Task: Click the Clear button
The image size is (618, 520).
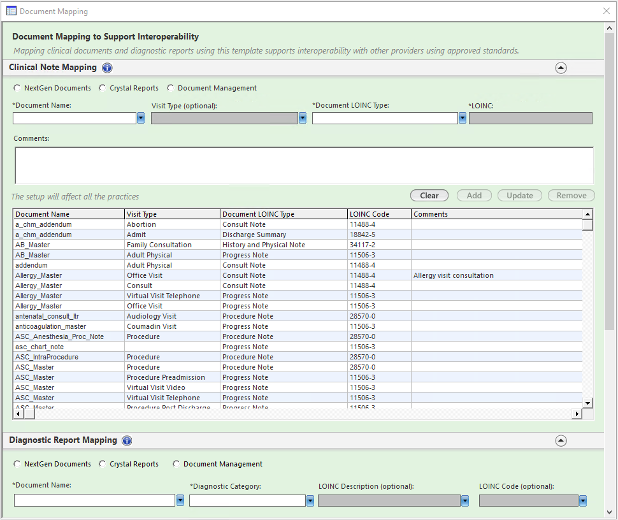Action: (x=429, y=196)
